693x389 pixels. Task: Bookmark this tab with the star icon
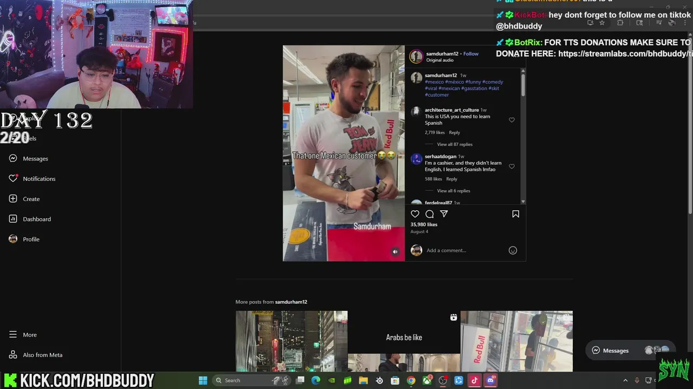(x=602, y=23)
